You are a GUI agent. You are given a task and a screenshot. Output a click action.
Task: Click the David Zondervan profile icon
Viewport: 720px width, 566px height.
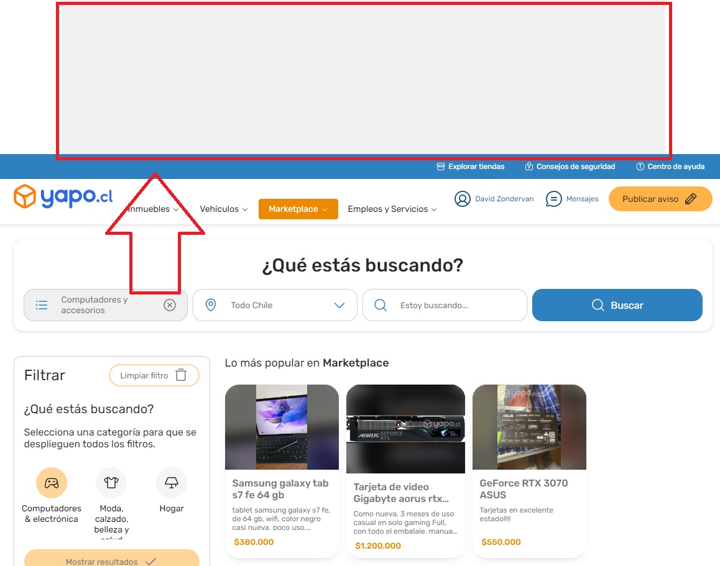coord(463,199)
